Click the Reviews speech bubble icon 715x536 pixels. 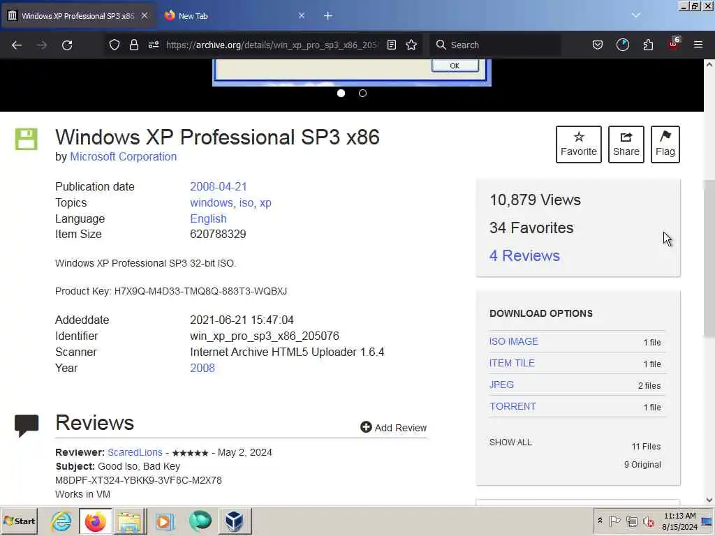click(27, 426)
